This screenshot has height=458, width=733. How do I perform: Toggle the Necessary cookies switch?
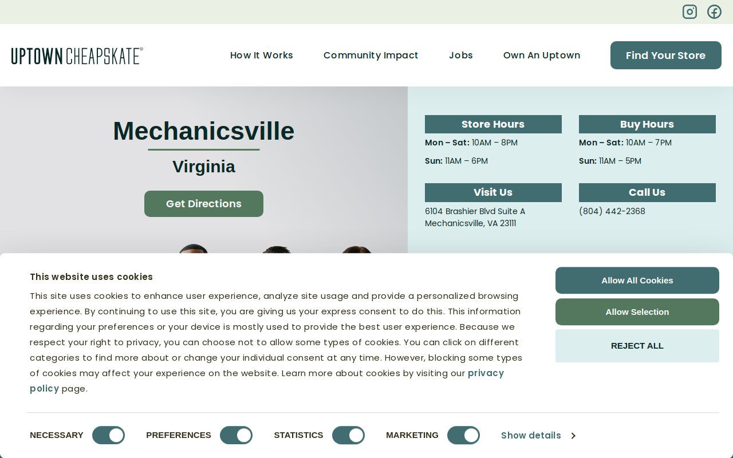pos(108,435)
